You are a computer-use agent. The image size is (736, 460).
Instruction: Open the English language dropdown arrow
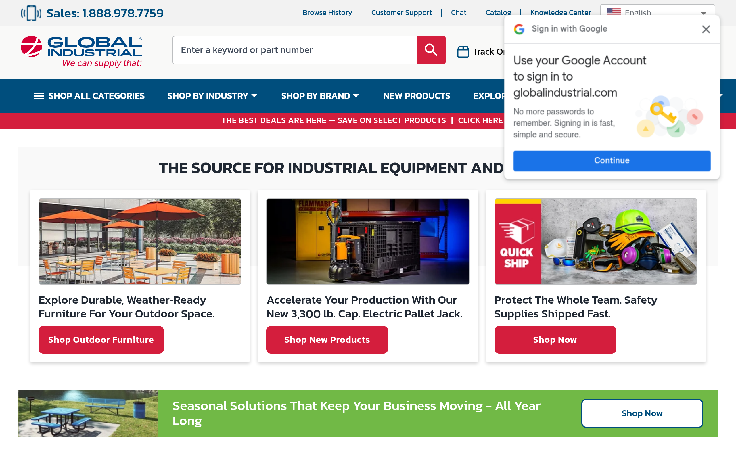pos(704,13)
